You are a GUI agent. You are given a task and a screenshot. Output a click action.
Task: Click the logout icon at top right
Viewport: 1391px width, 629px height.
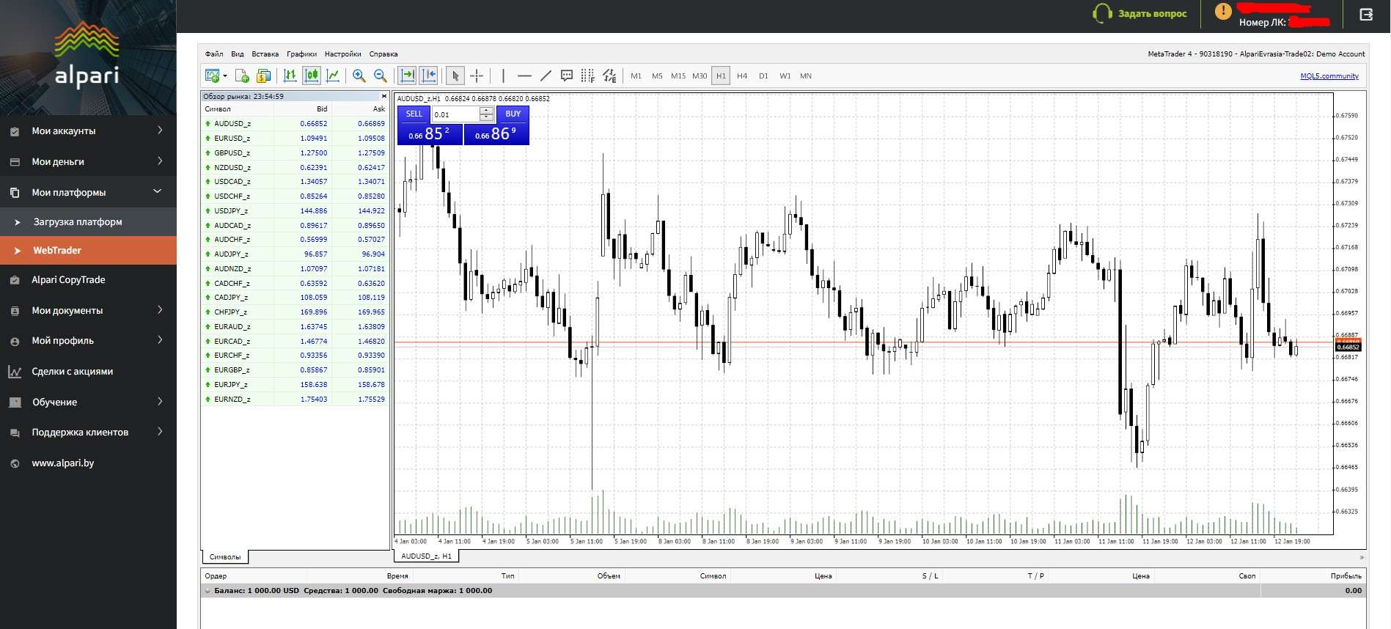pyautogui.click(x=1366, y=14)
